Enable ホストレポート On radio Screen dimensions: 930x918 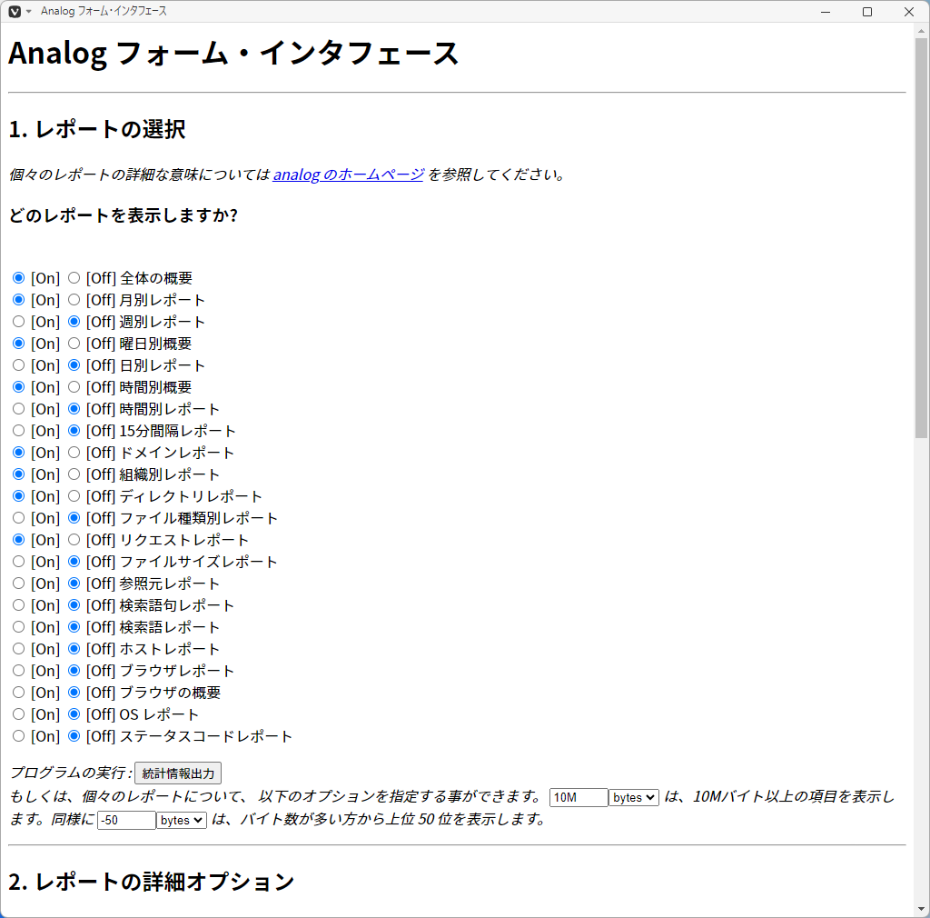point(18,649)
